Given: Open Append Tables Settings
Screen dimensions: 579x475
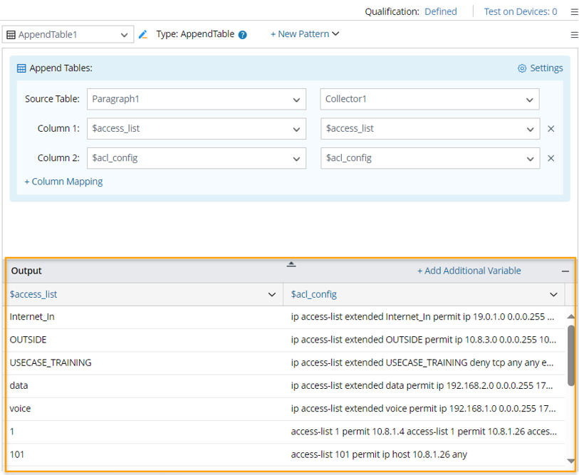Looking at the screenshot, I should (x=540, y=68).
